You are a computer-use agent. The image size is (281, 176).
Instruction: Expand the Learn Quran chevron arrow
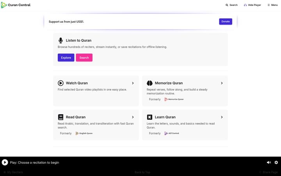tap(222, 117)
